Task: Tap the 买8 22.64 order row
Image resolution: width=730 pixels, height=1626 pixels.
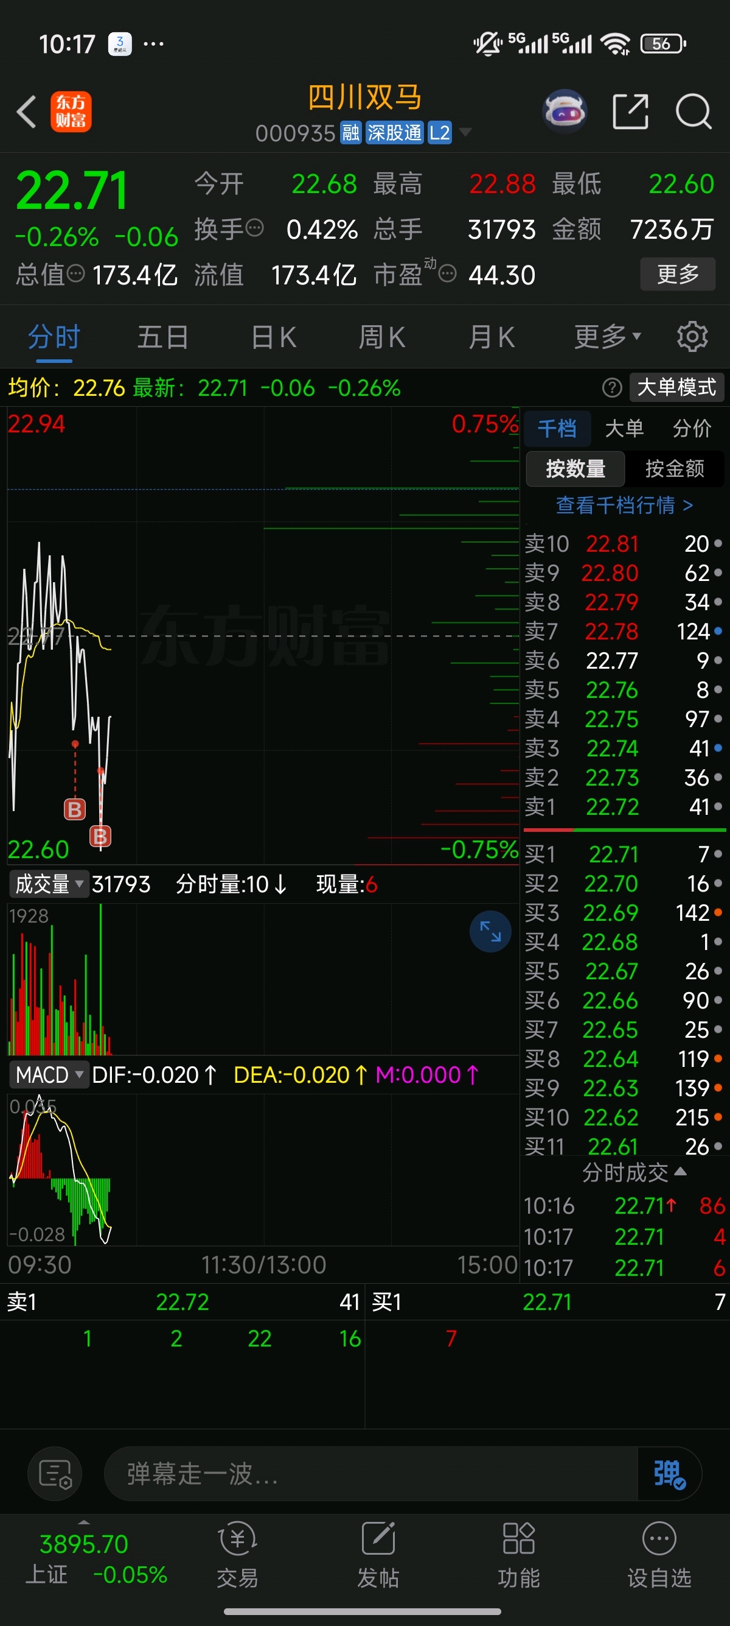Action: point(624,1058)
